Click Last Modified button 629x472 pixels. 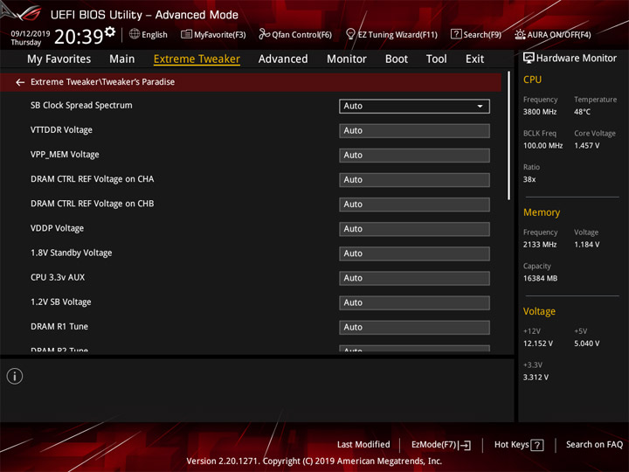363,444
